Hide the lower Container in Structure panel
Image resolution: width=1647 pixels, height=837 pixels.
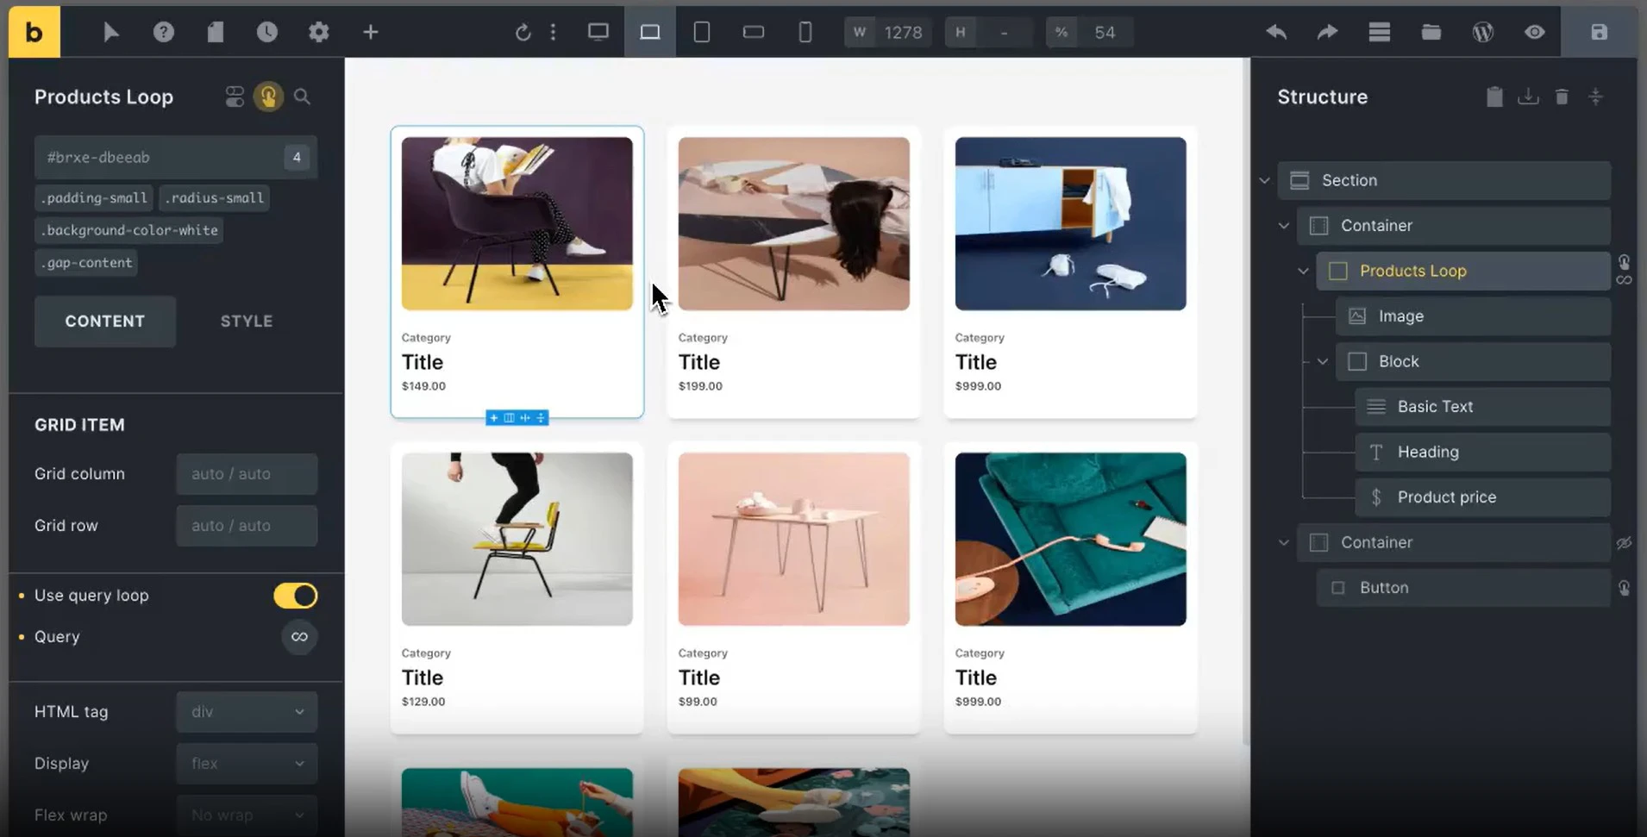tap(1625, 543)
